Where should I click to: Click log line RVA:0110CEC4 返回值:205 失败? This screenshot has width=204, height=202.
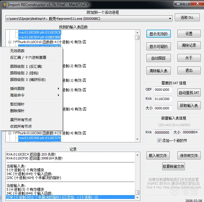(31, 154)
